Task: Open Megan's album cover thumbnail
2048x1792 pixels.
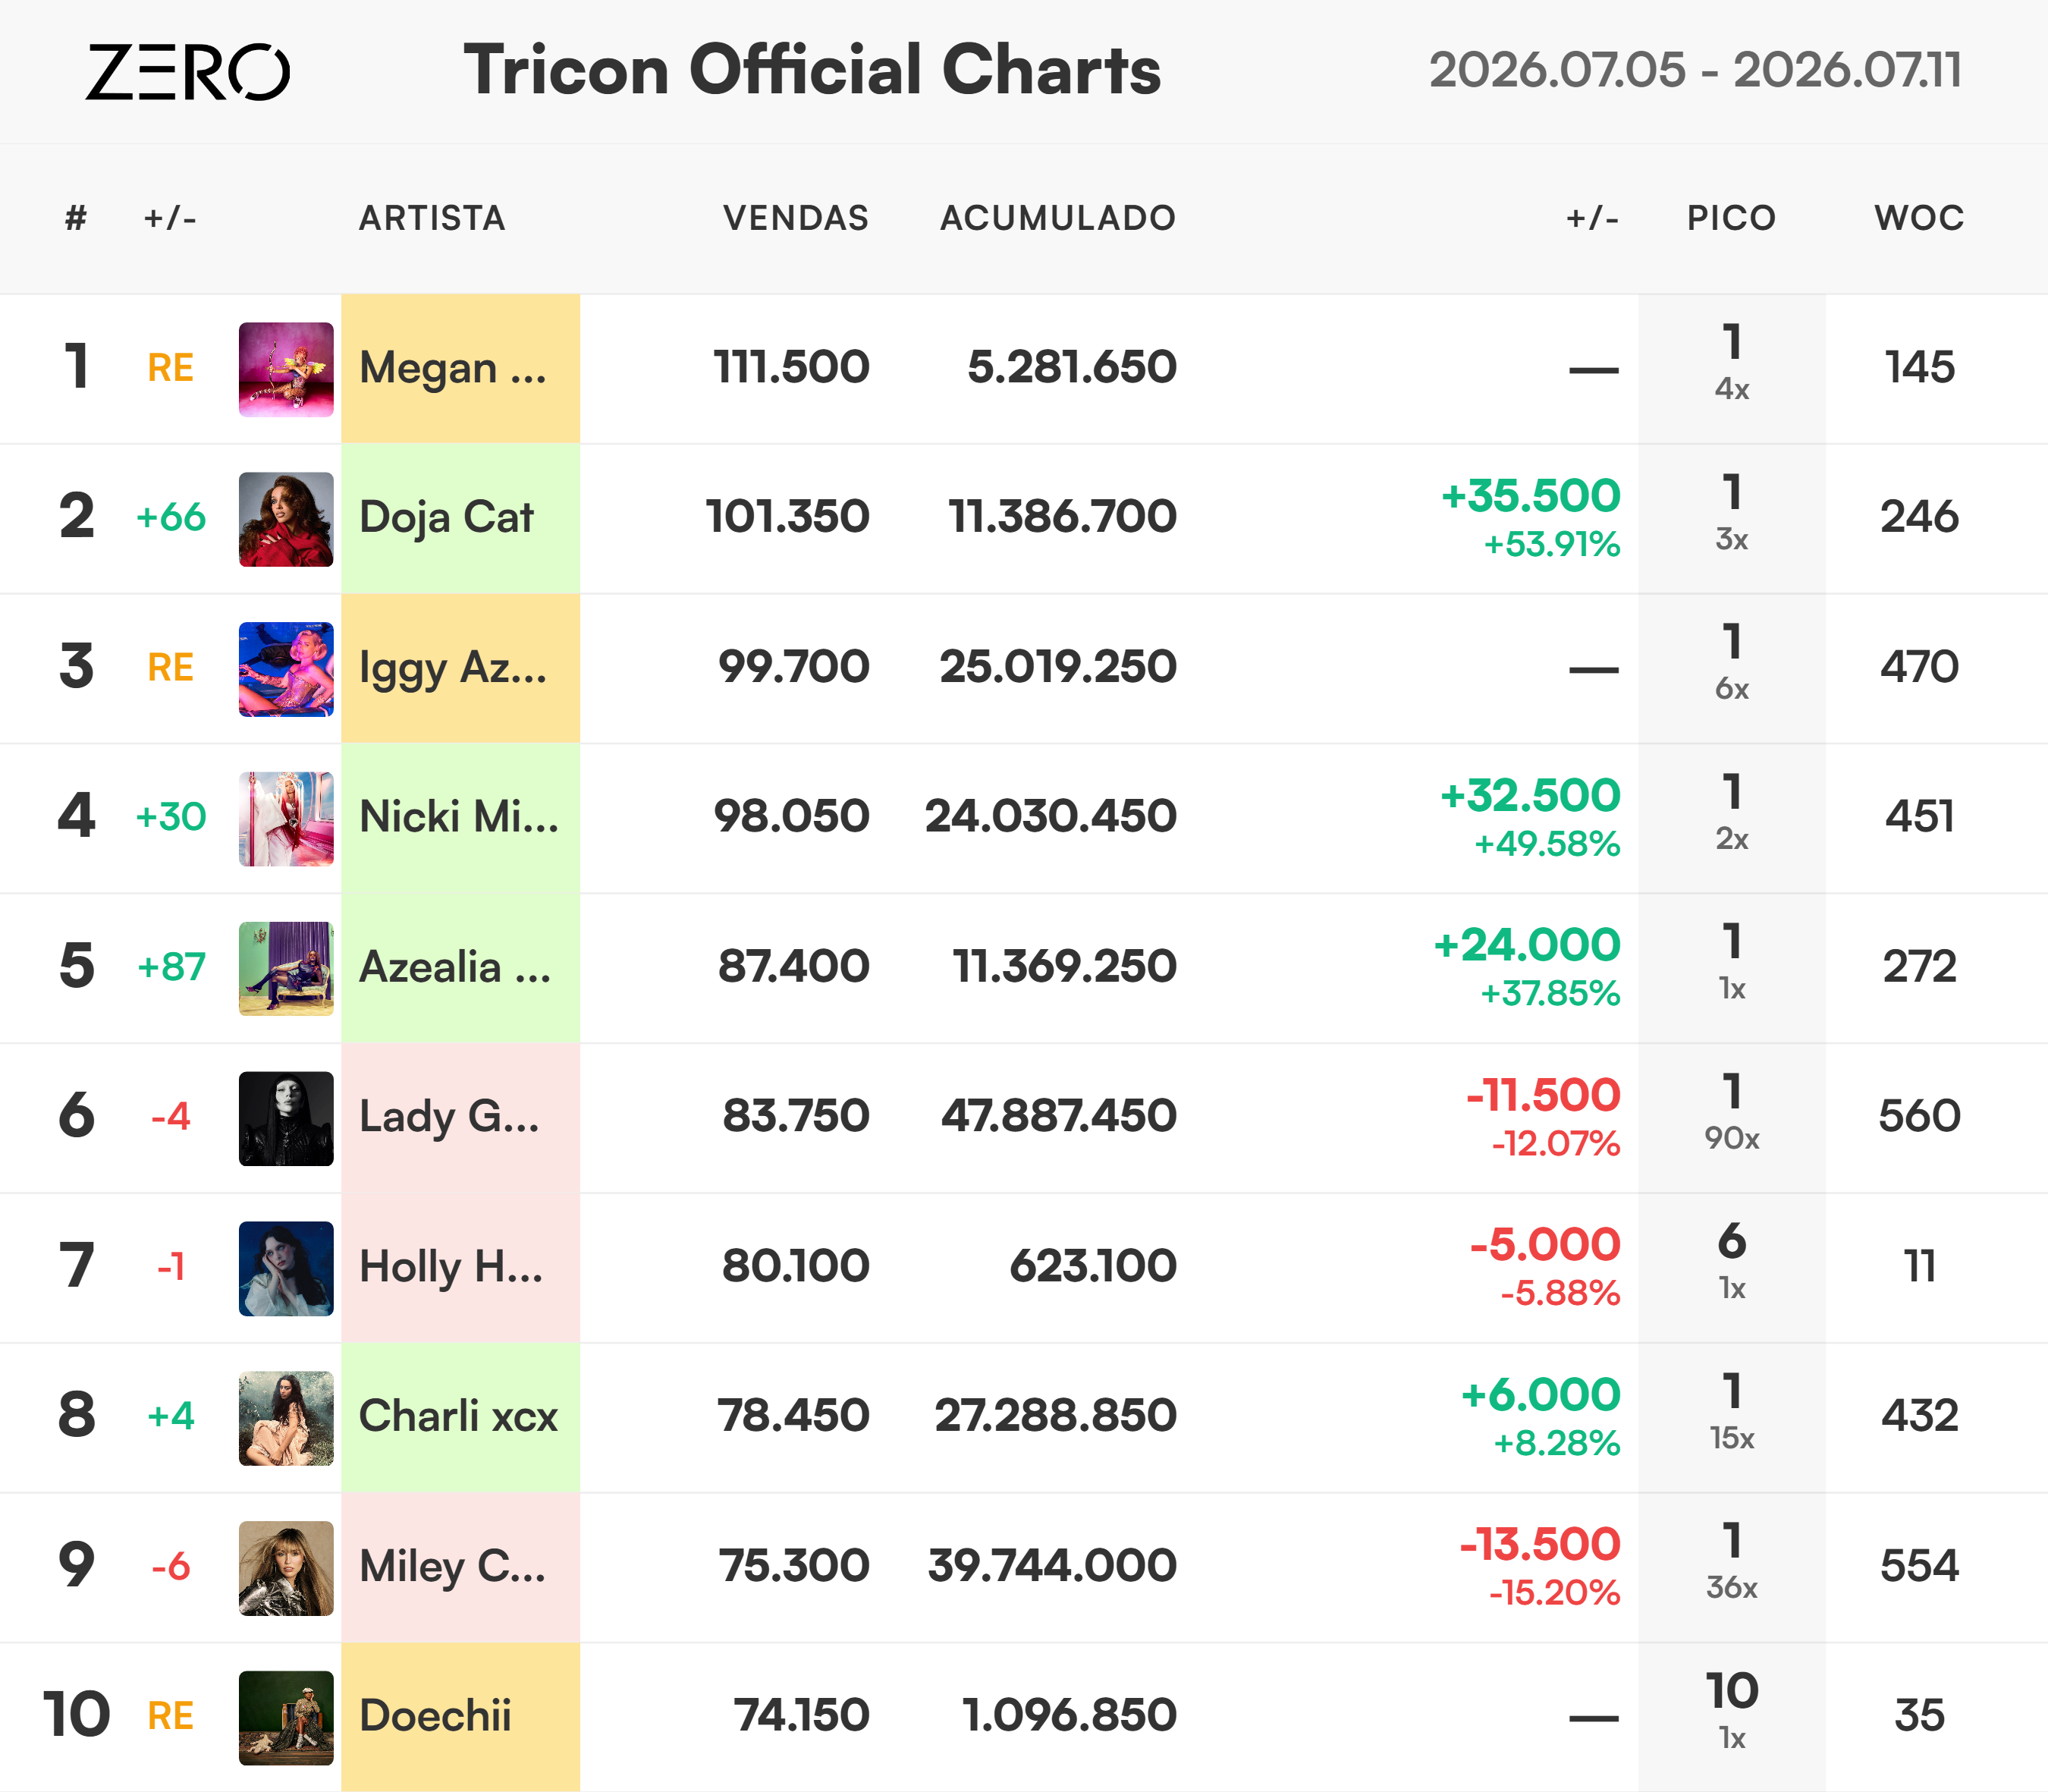Action: point(286,369)
